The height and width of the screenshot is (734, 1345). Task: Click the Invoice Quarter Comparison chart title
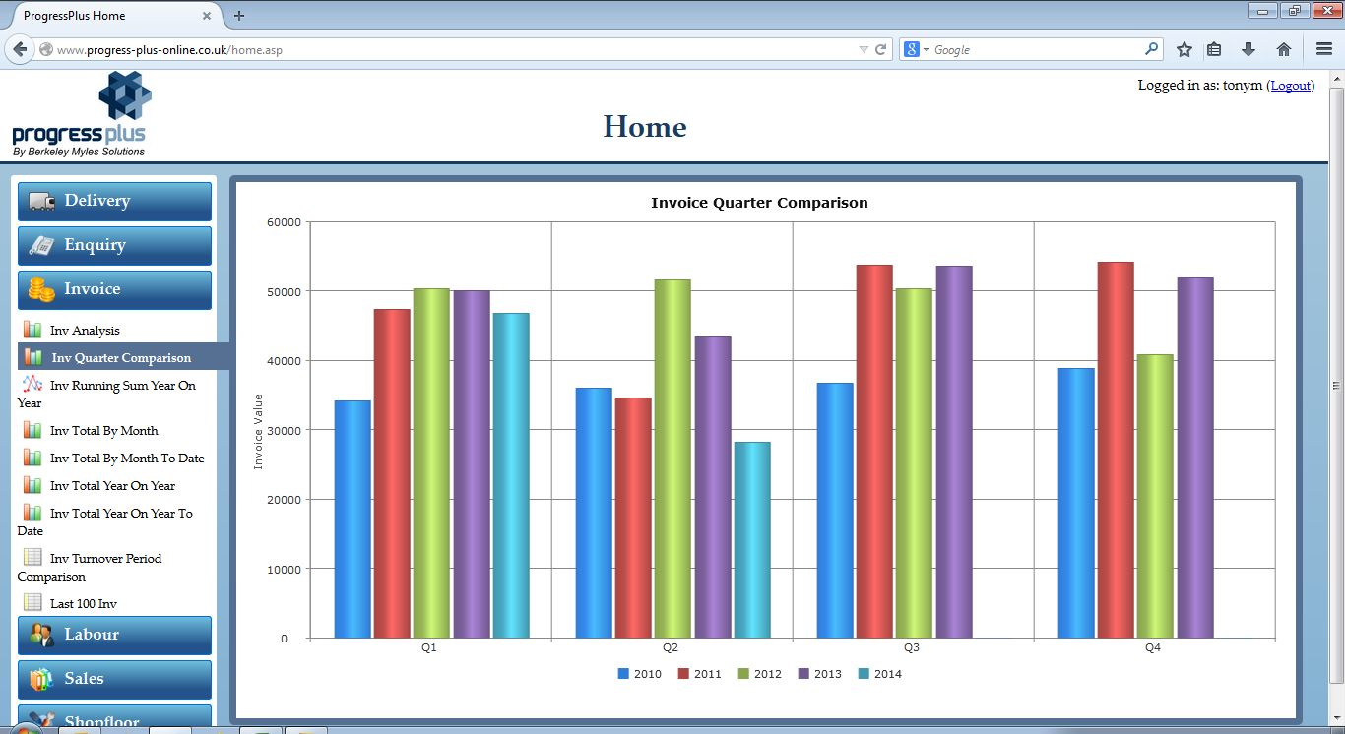(759, 203)
